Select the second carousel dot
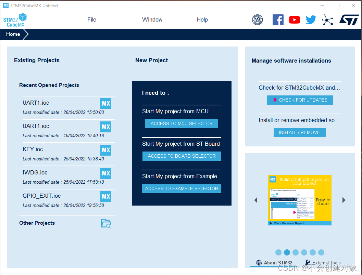Screen dimensions: 362x275 287,252
